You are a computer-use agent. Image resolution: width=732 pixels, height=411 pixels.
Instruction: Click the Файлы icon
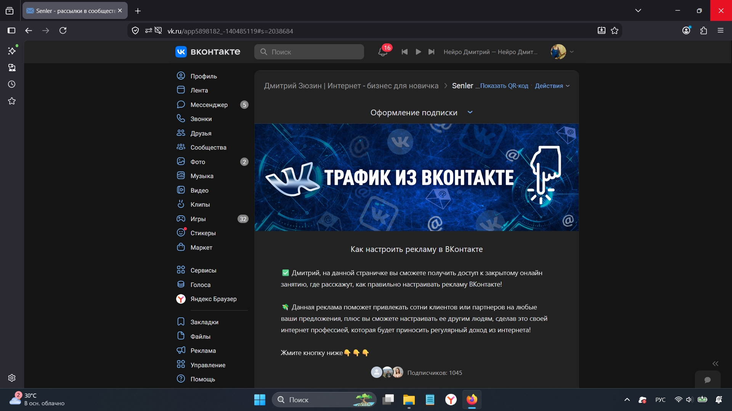click(181, 336)
